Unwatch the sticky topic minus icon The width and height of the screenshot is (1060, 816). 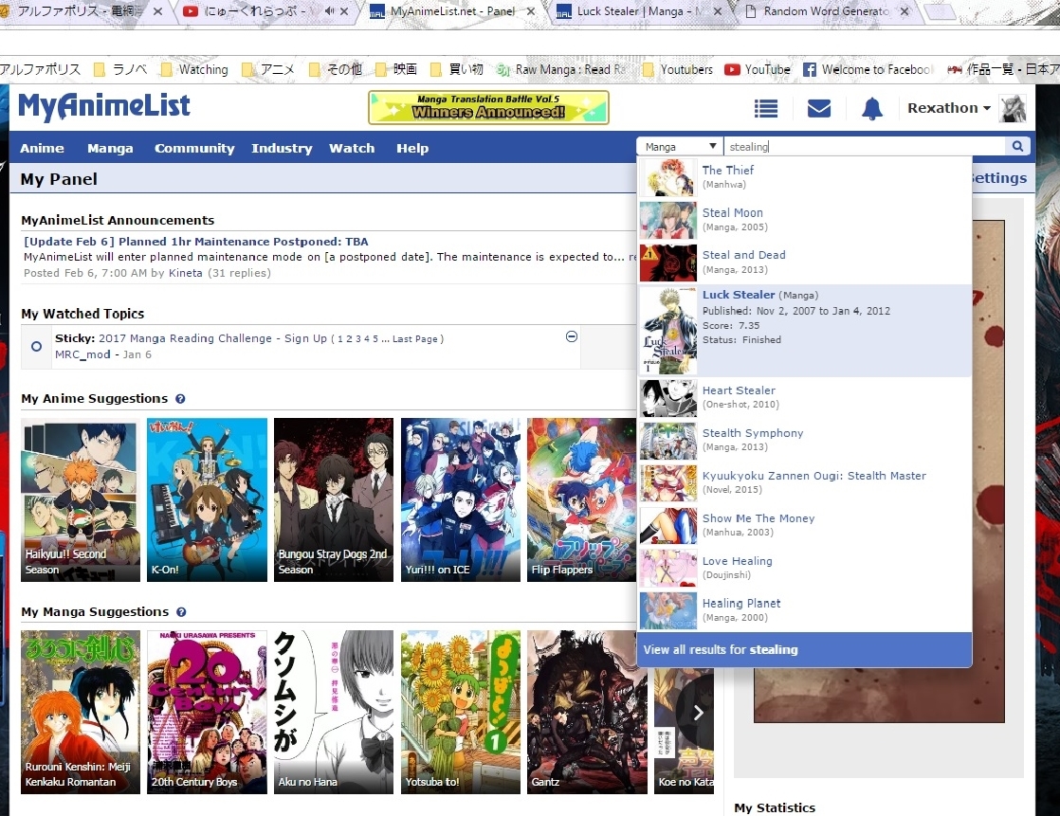click(x=571, y=336)
